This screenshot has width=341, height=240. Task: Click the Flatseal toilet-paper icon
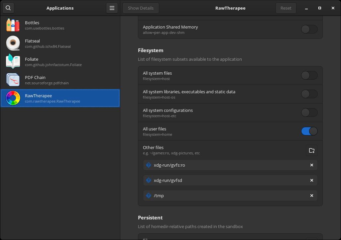click(13, 43)
